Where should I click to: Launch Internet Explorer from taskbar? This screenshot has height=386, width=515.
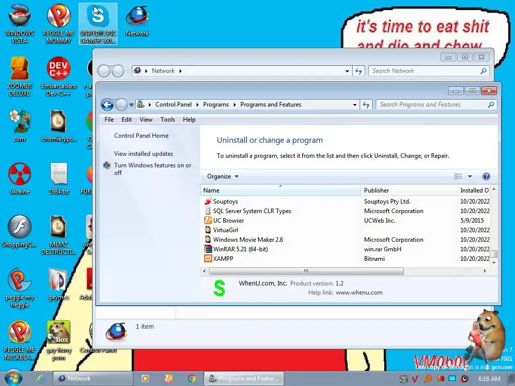tap(41, 378)
